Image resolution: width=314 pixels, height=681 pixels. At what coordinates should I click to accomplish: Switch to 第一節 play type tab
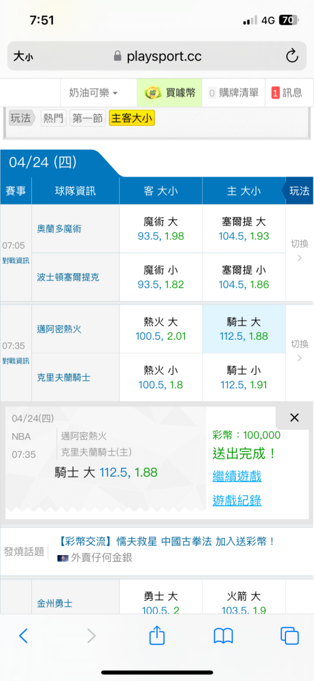pos(88,118)
